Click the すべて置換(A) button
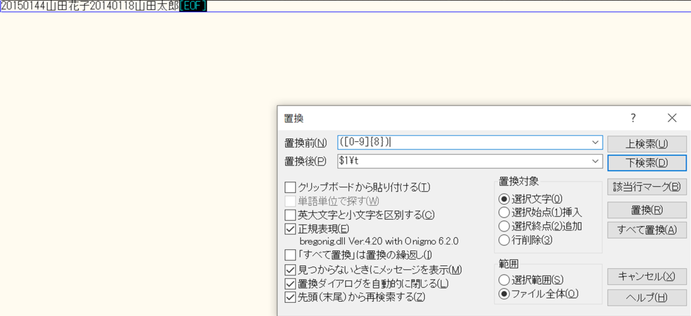Viewport: 691px width, 316px height. [x=647, y=230]
